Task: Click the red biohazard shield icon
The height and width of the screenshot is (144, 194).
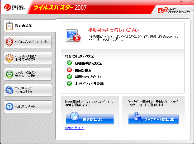Action: [10, 42]
